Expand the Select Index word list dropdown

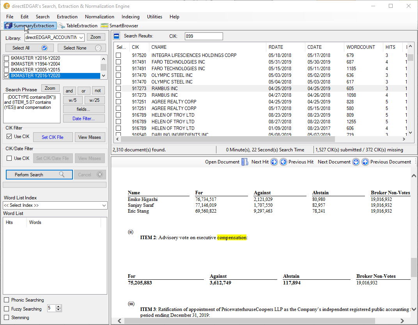point(103,205)
